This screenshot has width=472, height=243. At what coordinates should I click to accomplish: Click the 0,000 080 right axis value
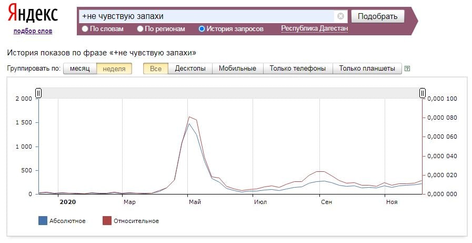[442, 118]
